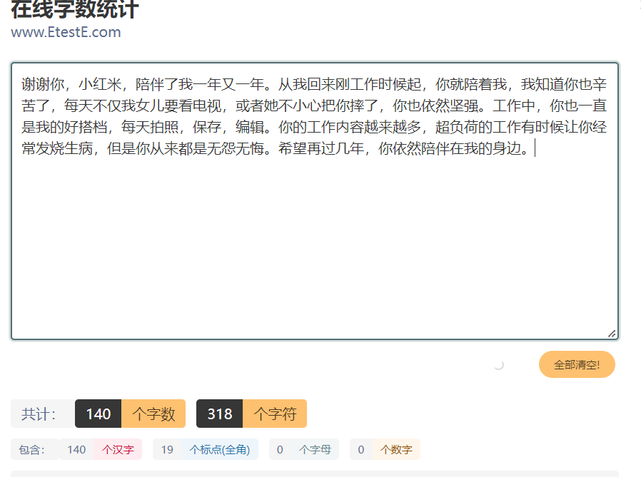This screenshot has width=641, height=477.
Task: Click the 个数字 badge
Action: click(396, 450)
